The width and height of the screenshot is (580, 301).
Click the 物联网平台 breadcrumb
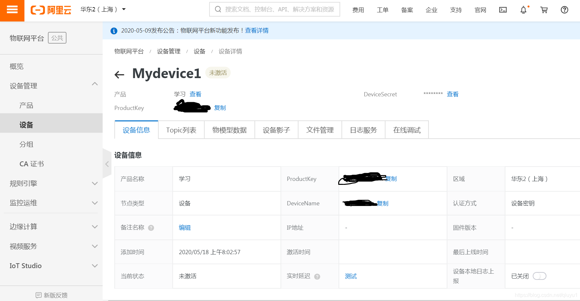tap(129, 51)
